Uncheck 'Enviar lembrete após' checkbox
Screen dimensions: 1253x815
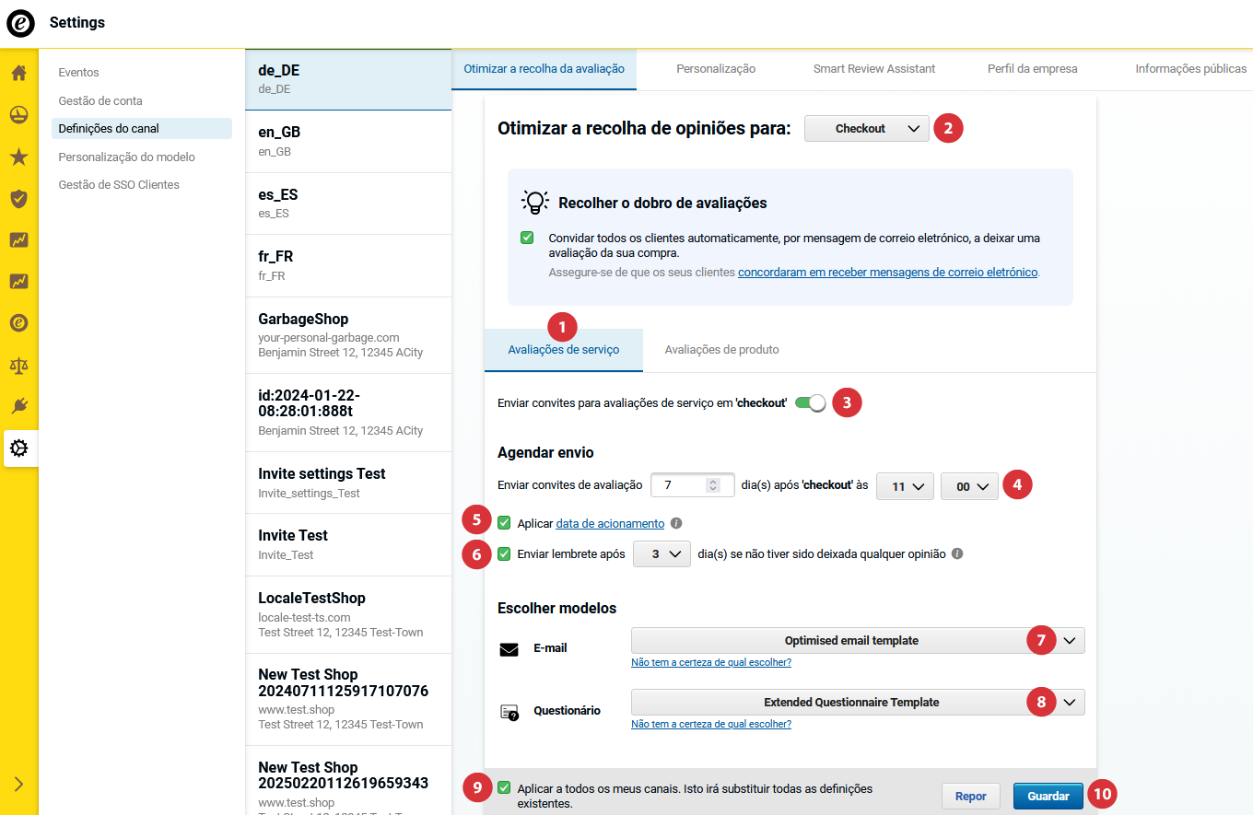click(504, 554)
